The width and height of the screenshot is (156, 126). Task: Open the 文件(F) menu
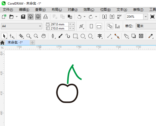(x=8, y=10)
